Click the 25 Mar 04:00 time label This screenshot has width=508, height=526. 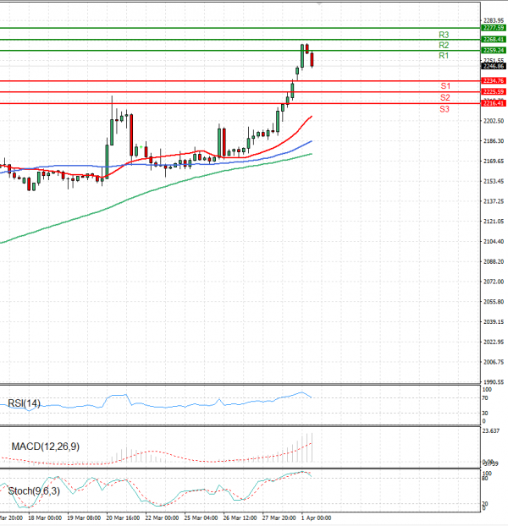(x=202, y=518)
